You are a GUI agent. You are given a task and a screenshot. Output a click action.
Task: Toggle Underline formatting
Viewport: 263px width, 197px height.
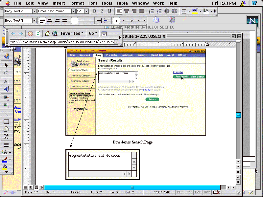[x=109, y=11]
